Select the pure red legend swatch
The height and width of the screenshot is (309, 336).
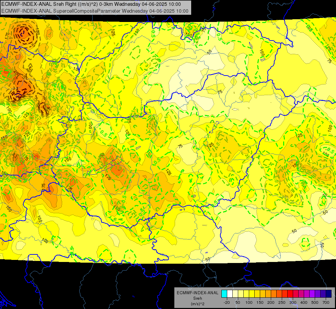290,294
